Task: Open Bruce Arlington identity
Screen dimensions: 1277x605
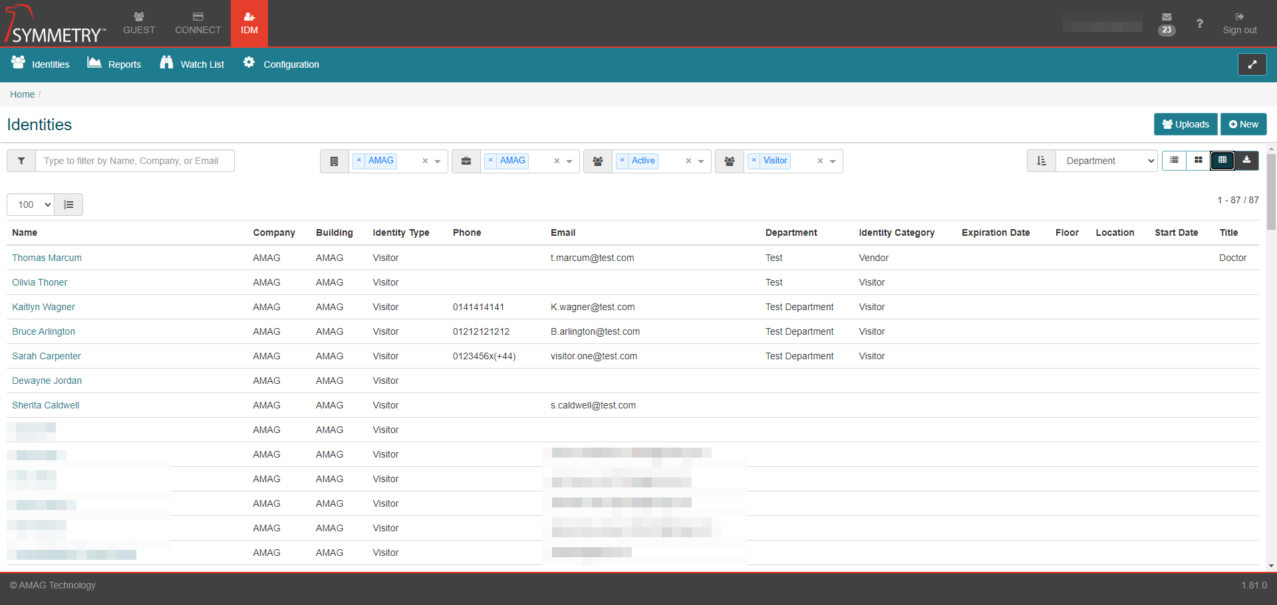Action: pyautogui.click(x=43, y=331)
